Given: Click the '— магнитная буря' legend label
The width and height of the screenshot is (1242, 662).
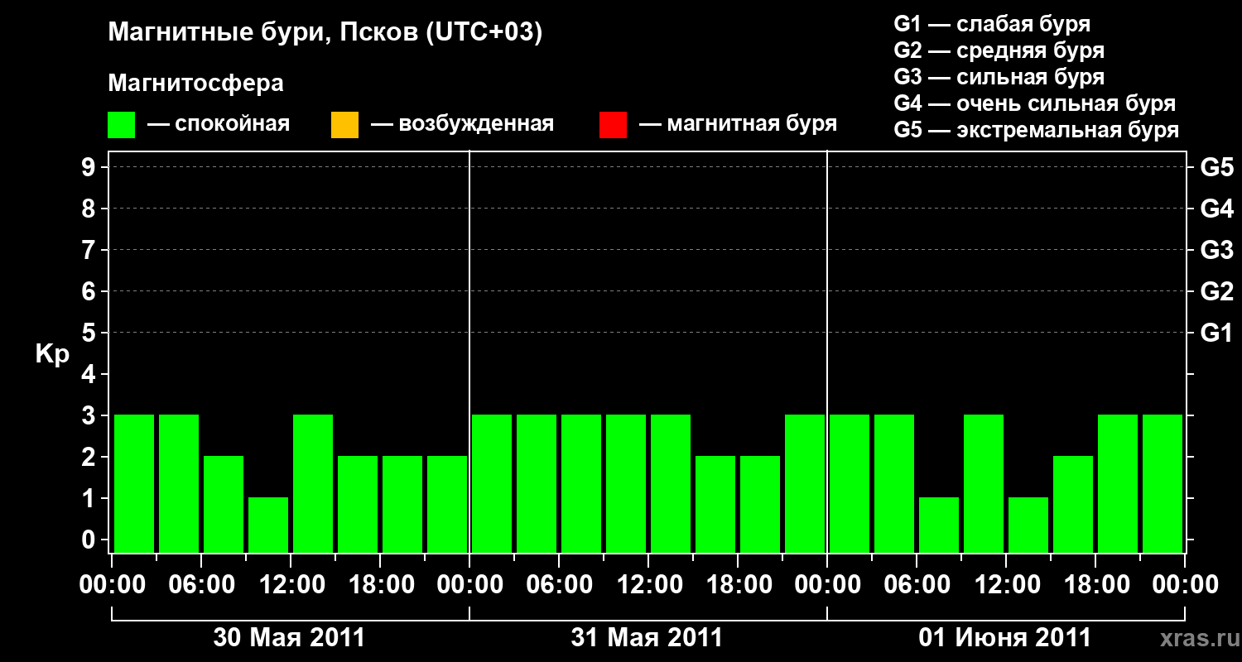Looking at the screenshot, I should click(739, 124).
